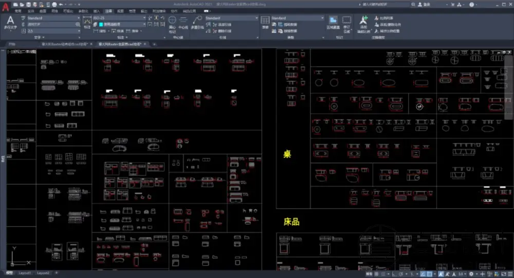The height and width of the screenshot is (278, 514).
Task: Click Add Current Scale annotation icon
Action: [x=364, y=21]
